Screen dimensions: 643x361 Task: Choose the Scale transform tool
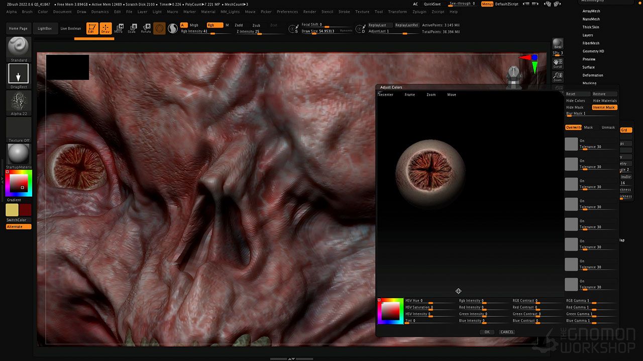click(132, 29)
